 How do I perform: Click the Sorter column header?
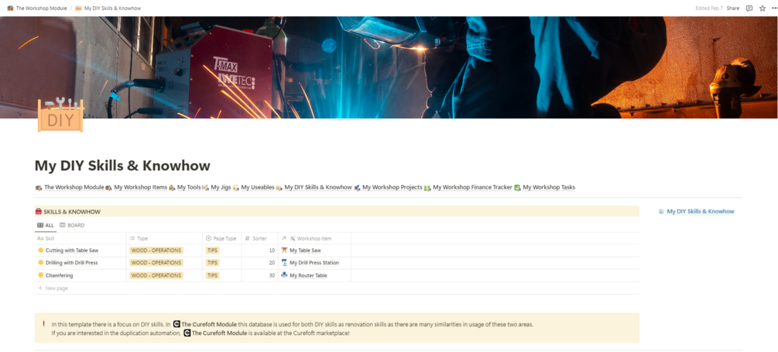coord(259,238)
